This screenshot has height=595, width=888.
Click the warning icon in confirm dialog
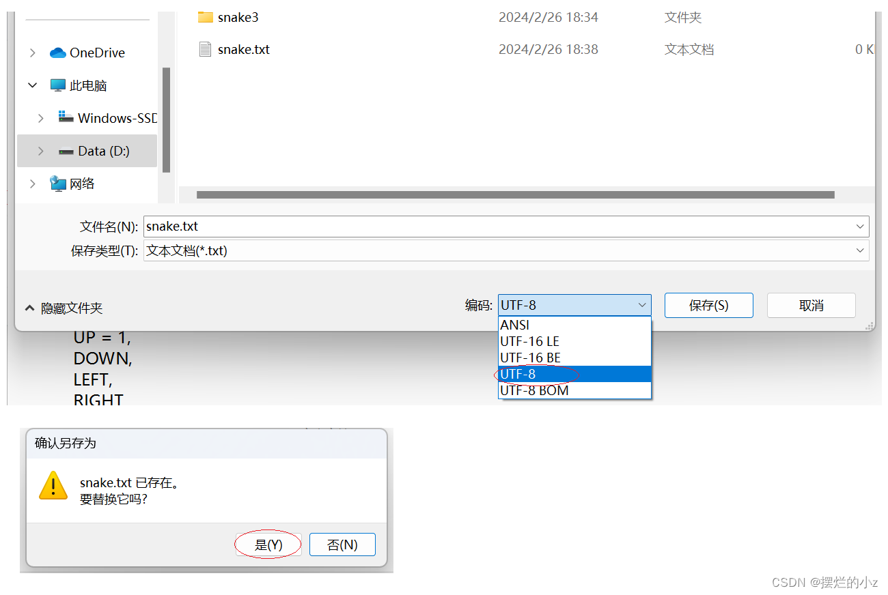53,485
